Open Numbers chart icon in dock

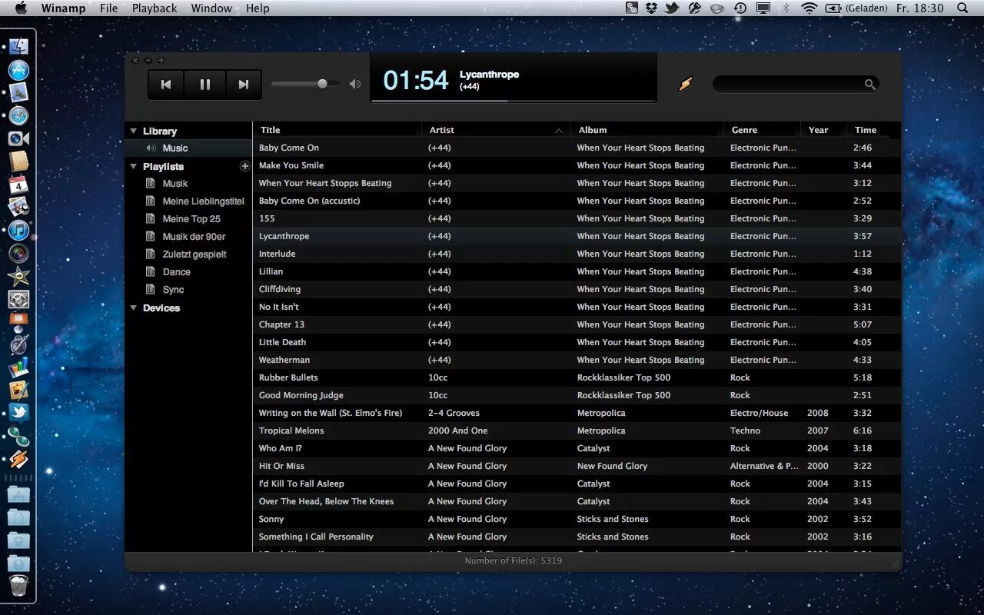pos(18,367)
